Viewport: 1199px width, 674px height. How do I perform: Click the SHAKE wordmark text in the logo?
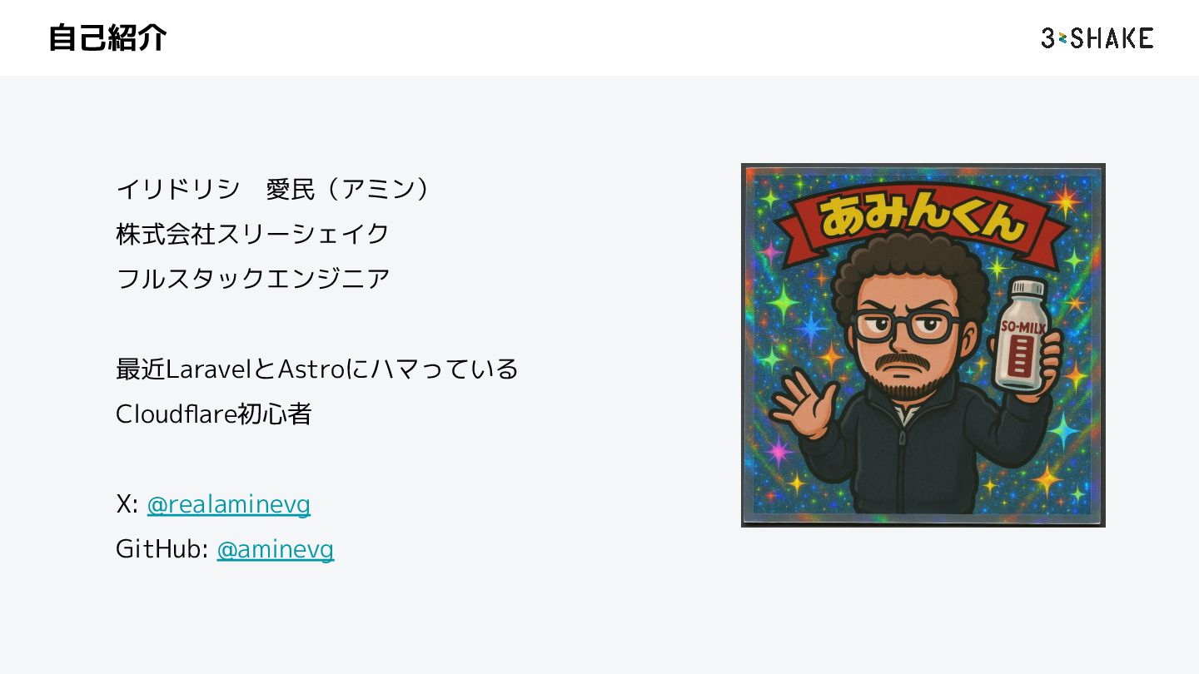pos(1112,37)
